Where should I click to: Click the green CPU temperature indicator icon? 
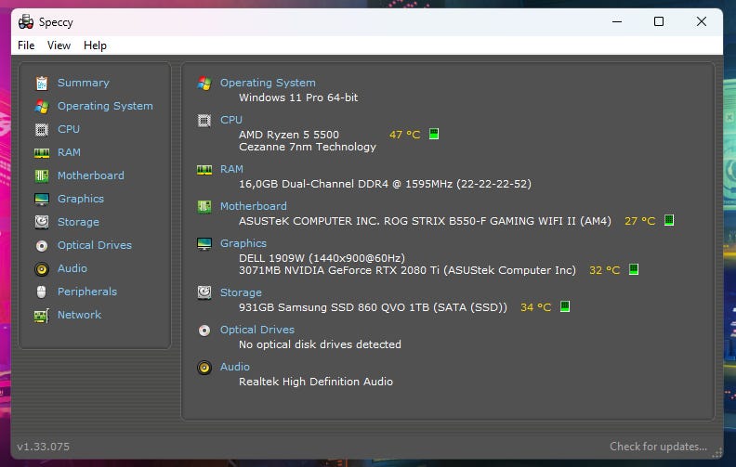point(434,134)
